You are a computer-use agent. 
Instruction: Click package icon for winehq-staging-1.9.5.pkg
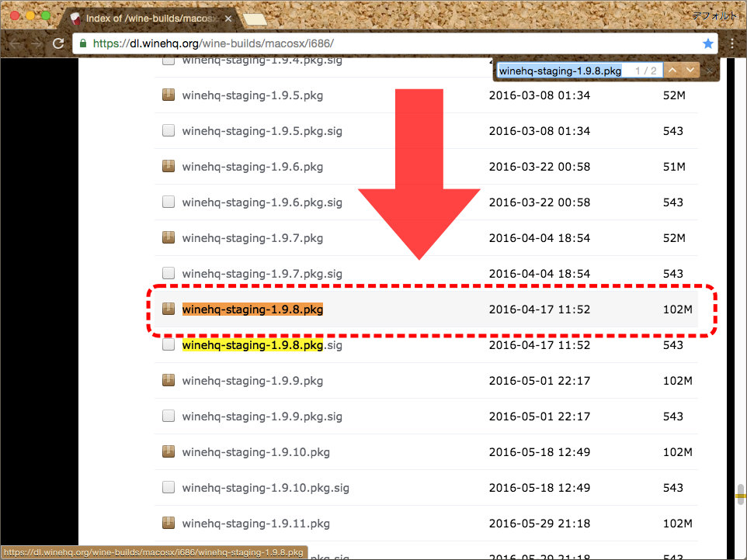click(169, 95)
